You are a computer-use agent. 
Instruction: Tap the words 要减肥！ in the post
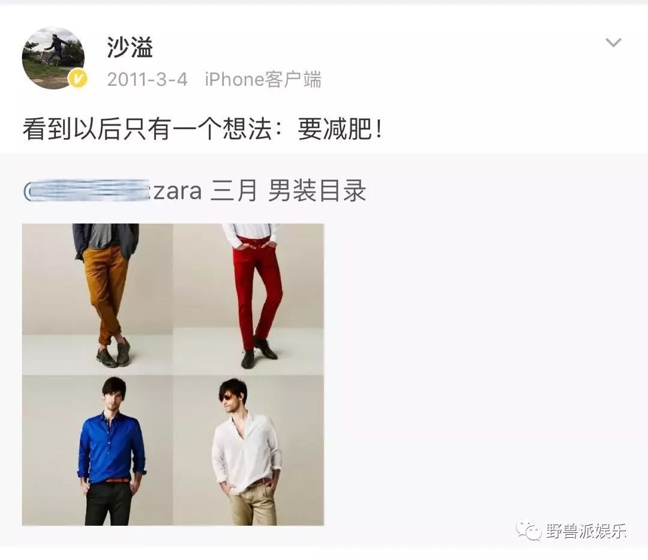340,129
